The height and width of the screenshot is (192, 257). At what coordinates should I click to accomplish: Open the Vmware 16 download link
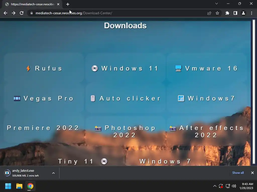click(206, 68)
